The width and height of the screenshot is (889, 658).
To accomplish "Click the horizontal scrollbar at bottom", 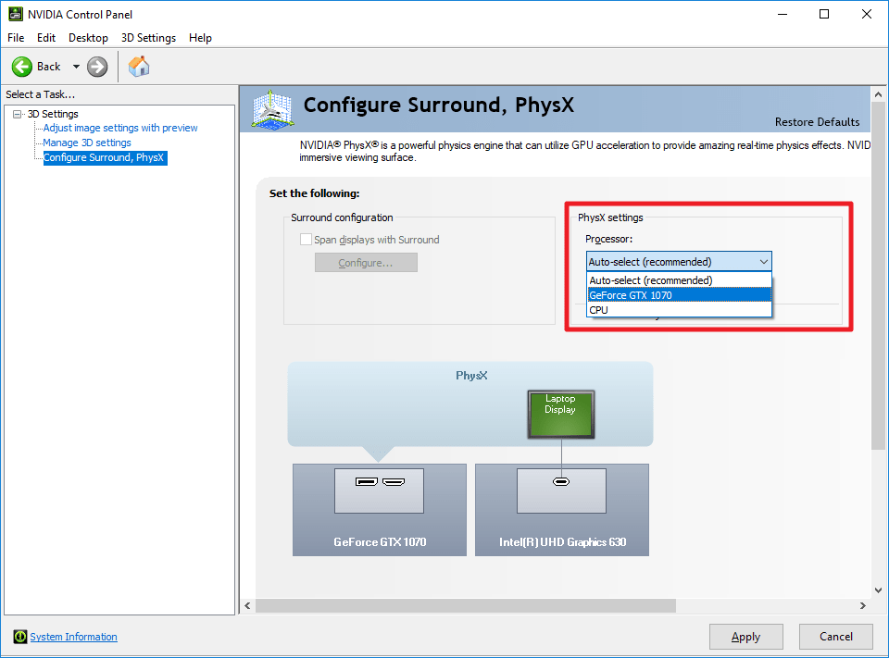I will (x=465, y=605).
